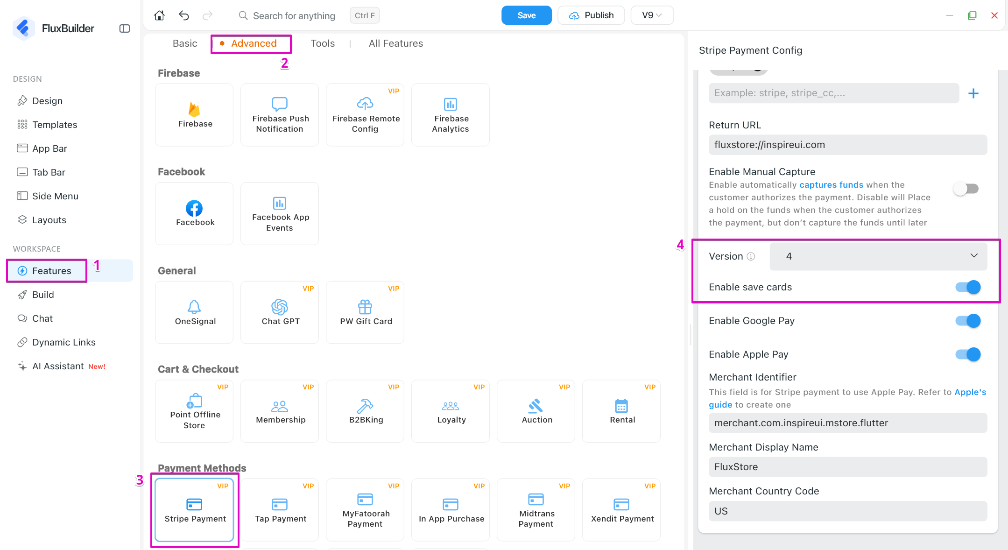Open PW Gift Card feature
This screenshot has height=550, width=1008.
pos(365,312)
